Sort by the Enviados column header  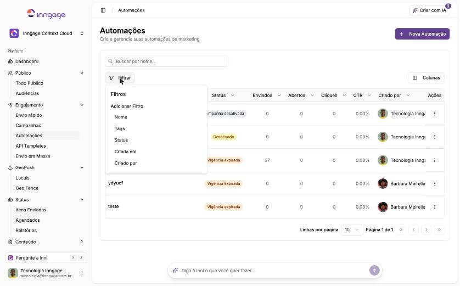tap(266, 96)
